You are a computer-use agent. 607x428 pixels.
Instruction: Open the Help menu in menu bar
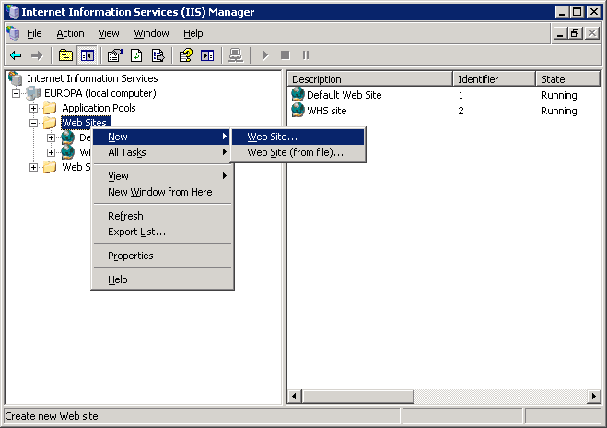tap(193, 34)
